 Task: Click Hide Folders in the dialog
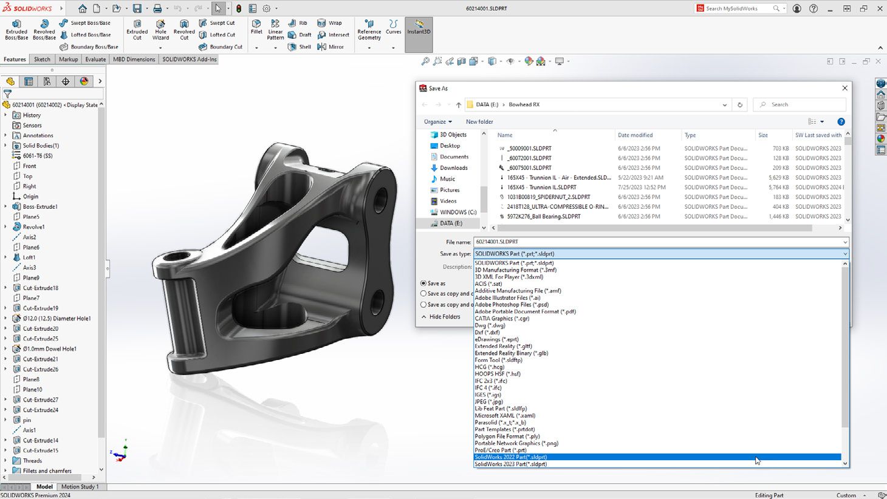(444, 316)
